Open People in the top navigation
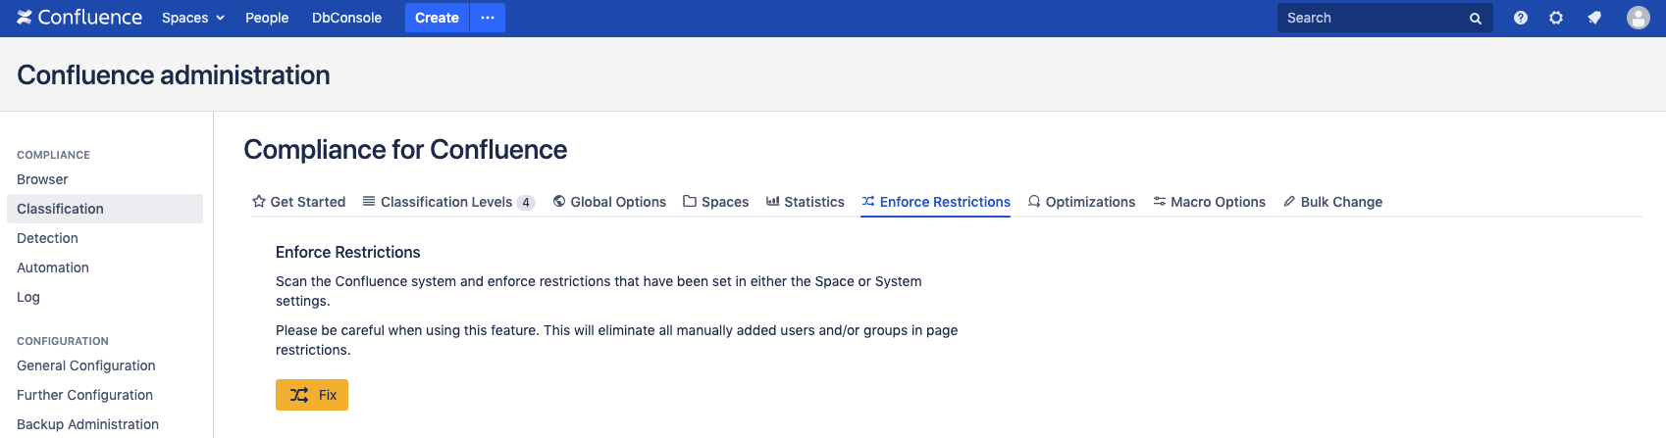This screenshot has height=438, width=1666. (x=267, y=18)
